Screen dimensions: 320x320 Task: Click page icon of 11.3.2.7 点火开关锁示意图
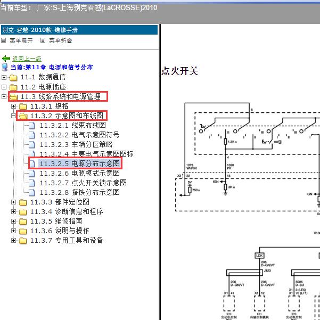tap(32, 183)
